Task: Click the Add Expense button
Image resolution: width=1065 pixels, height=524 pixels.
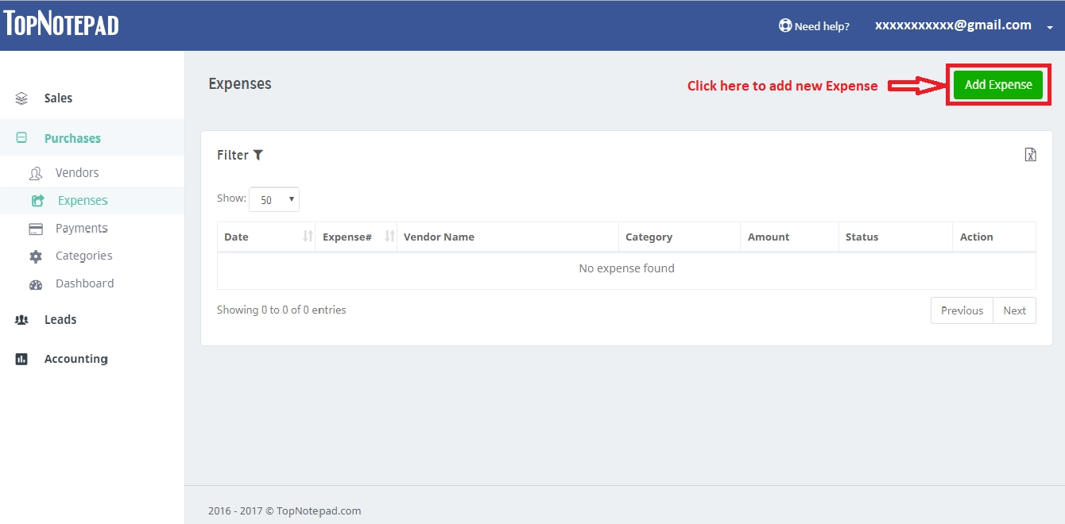Action: tap(997, 84)
